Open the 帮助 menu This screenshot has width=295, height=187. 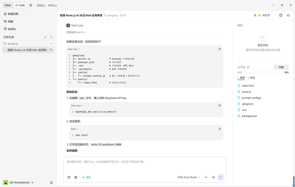53,6
